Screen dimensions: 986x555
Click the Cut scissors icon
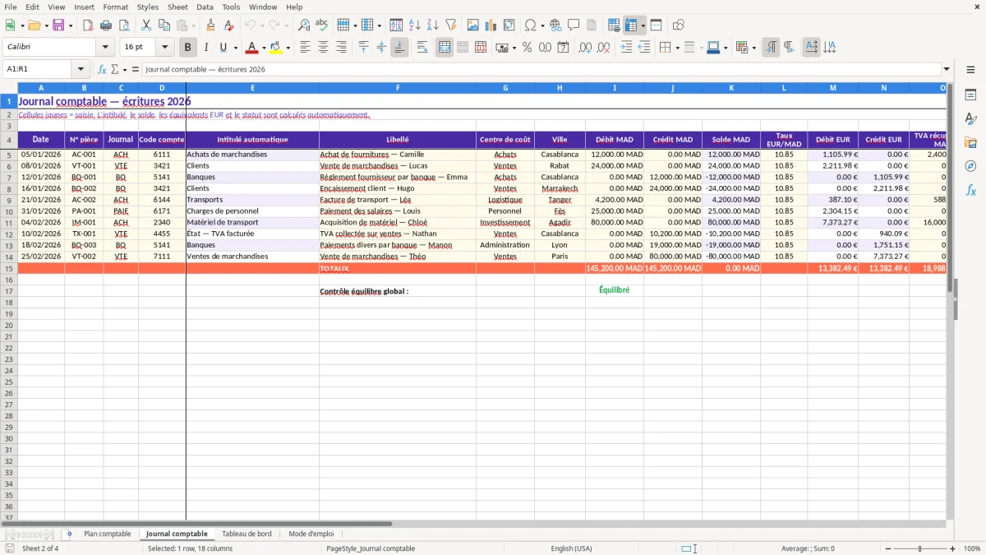pyautogui.click(x=145, y=25)
